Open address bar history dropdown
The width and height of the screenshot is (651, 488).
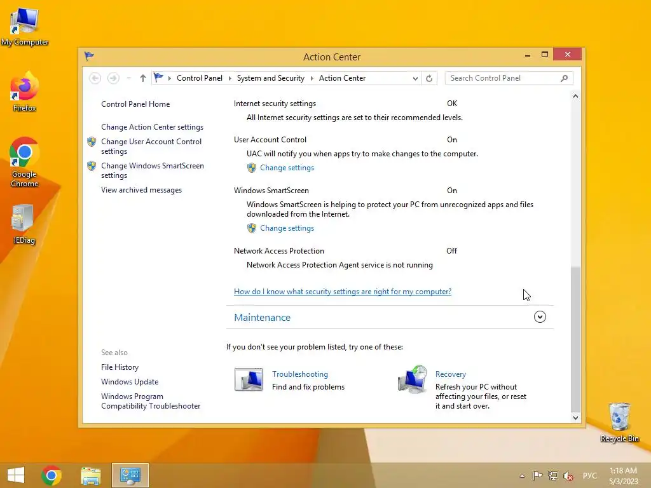415,78
